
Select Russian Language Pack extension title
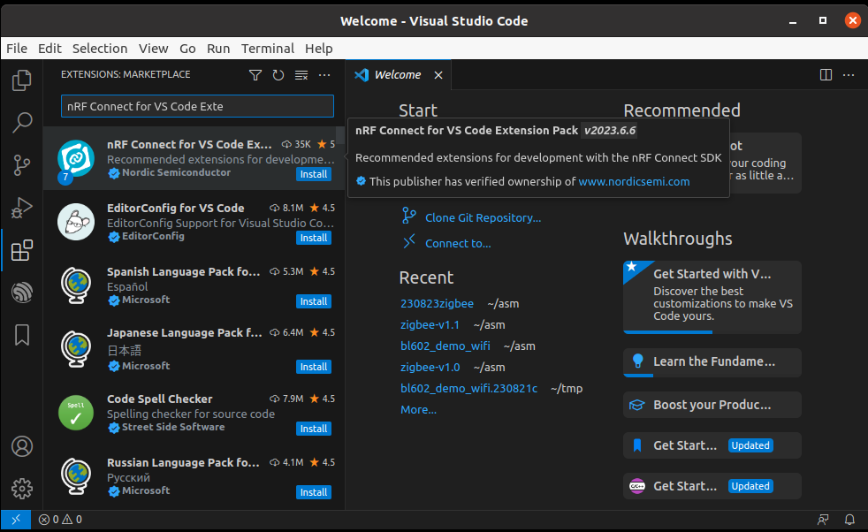[183, 463]
